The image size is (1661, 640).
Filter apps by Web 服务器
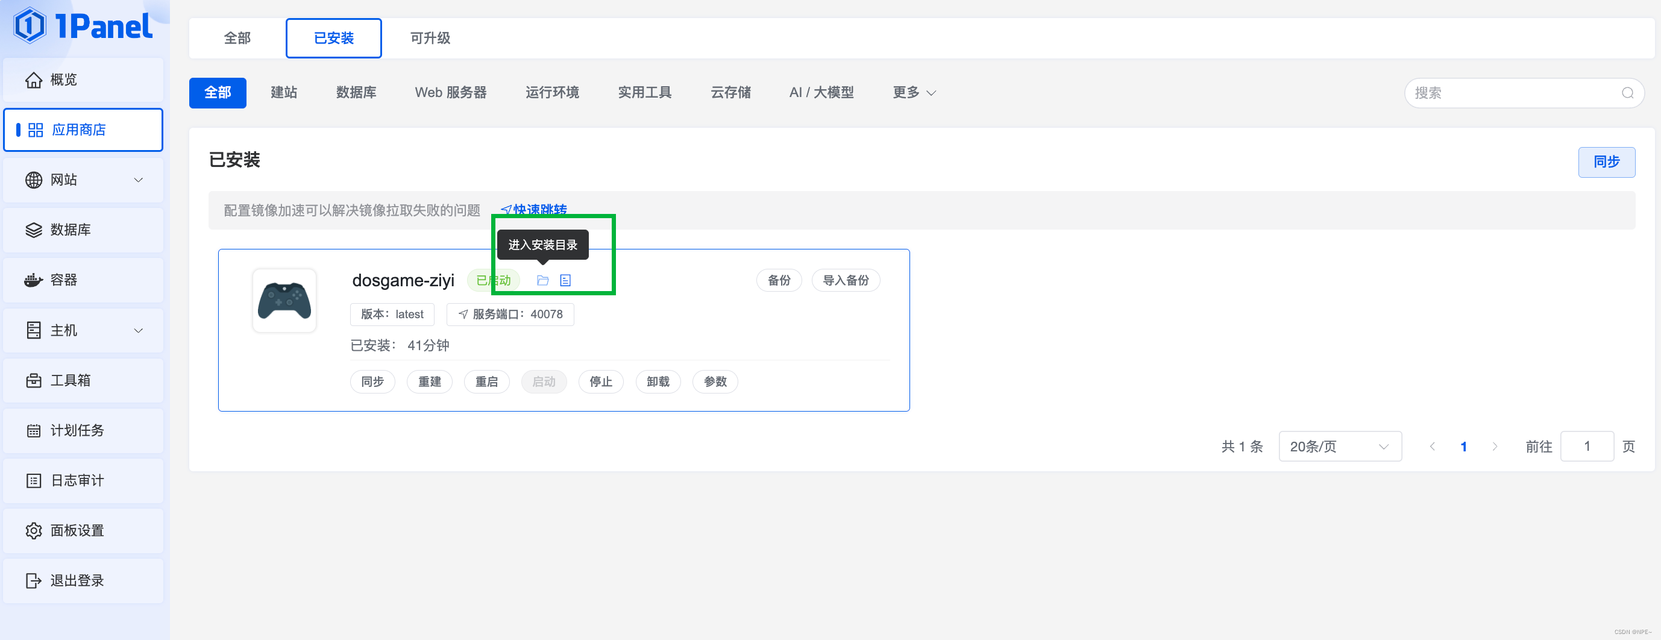451,93
